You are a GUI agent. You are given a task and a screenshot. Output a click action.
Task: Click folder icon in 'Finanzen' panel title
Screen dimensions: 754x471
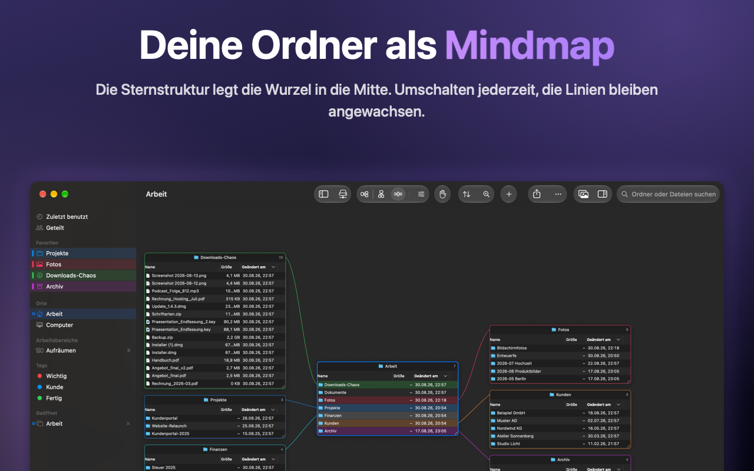point(206,449)
